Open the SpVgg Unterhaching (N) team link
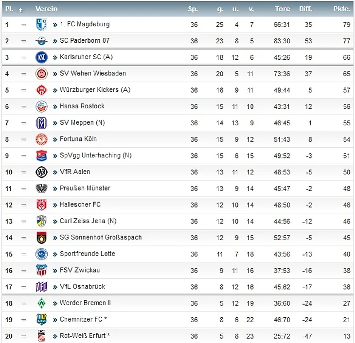Image resolution: width=355 pixels, height=343 pixels. 95,155
